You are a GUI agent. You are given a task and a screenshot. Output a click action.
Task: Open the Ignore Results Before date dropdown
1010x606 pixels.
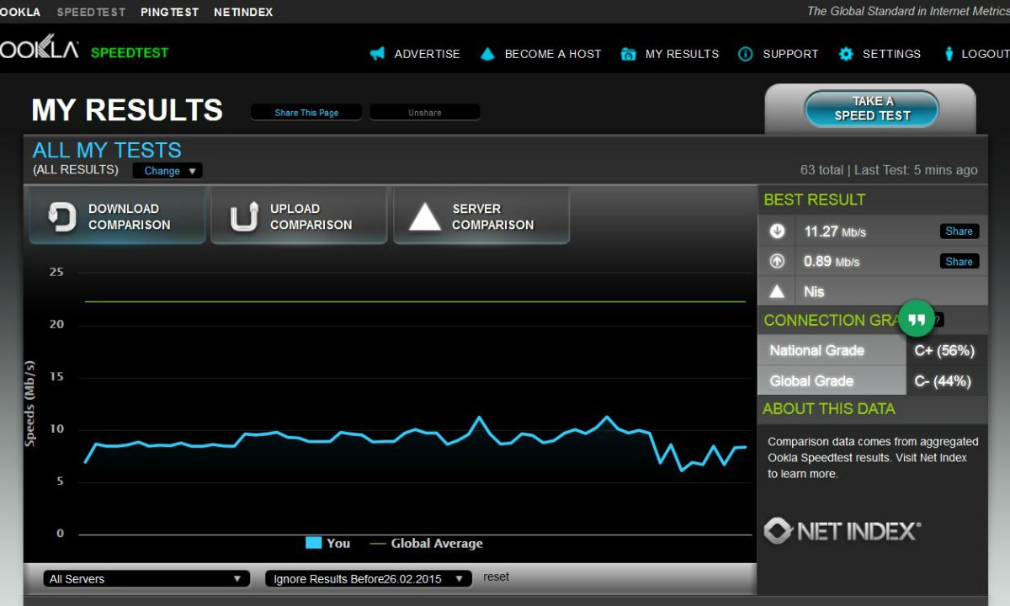369,579
